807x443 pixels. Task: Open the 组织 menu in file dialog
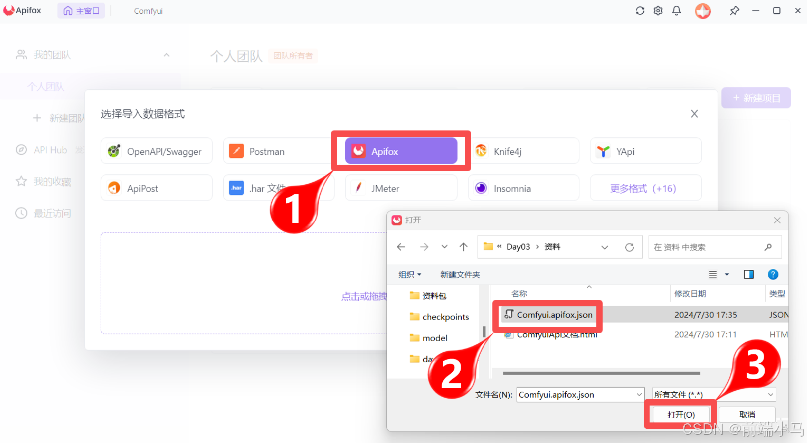coord(410,275)
